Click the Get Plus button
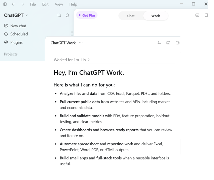This screenshot has width=214, height=180. tap(87, 15)
